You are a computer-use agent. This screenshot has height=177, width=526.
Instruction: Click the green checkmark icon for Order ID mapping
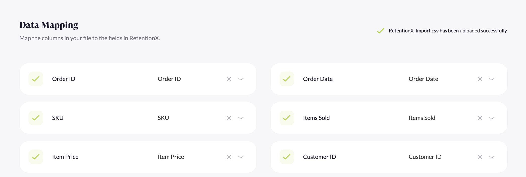pos(36,79)
